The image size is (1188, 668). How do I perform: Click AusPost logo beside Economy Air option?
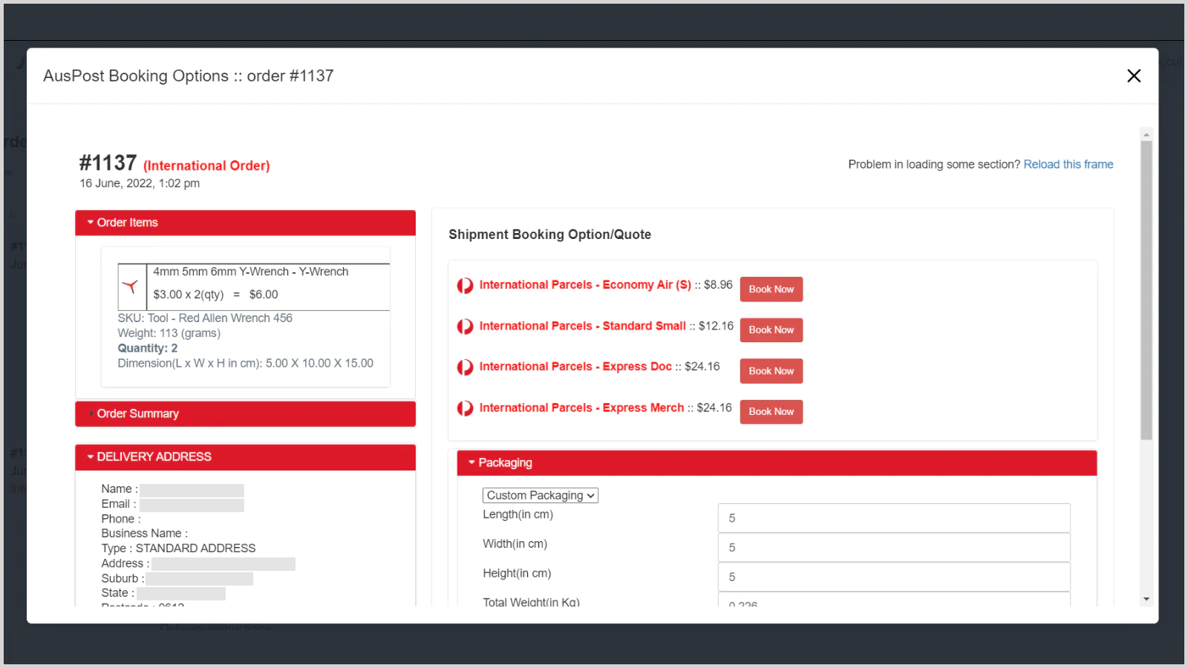pyautogui.click(x=465, y=286)
